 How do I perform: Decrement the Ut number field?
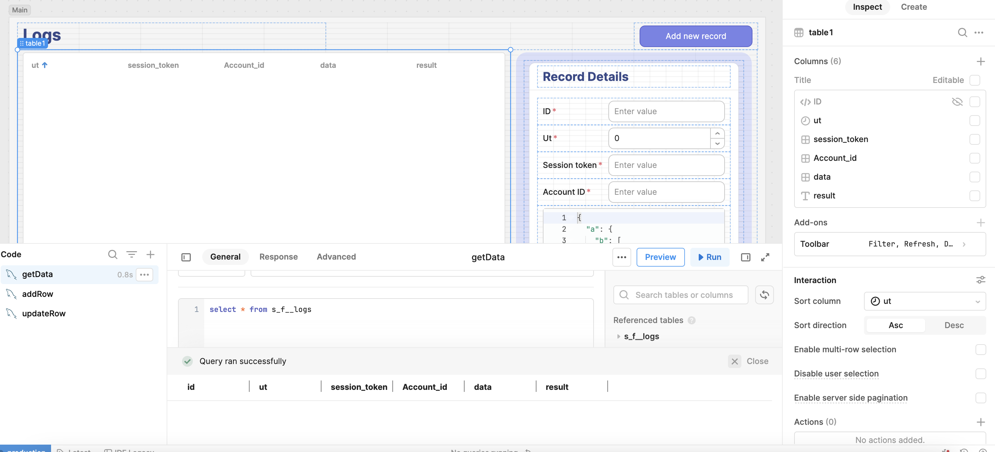(x=717, y=143)
